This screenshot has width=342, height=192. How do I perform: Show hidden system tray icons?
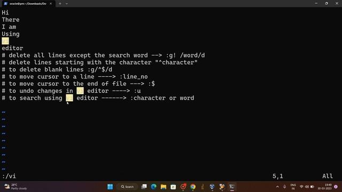tap(277, 187)
